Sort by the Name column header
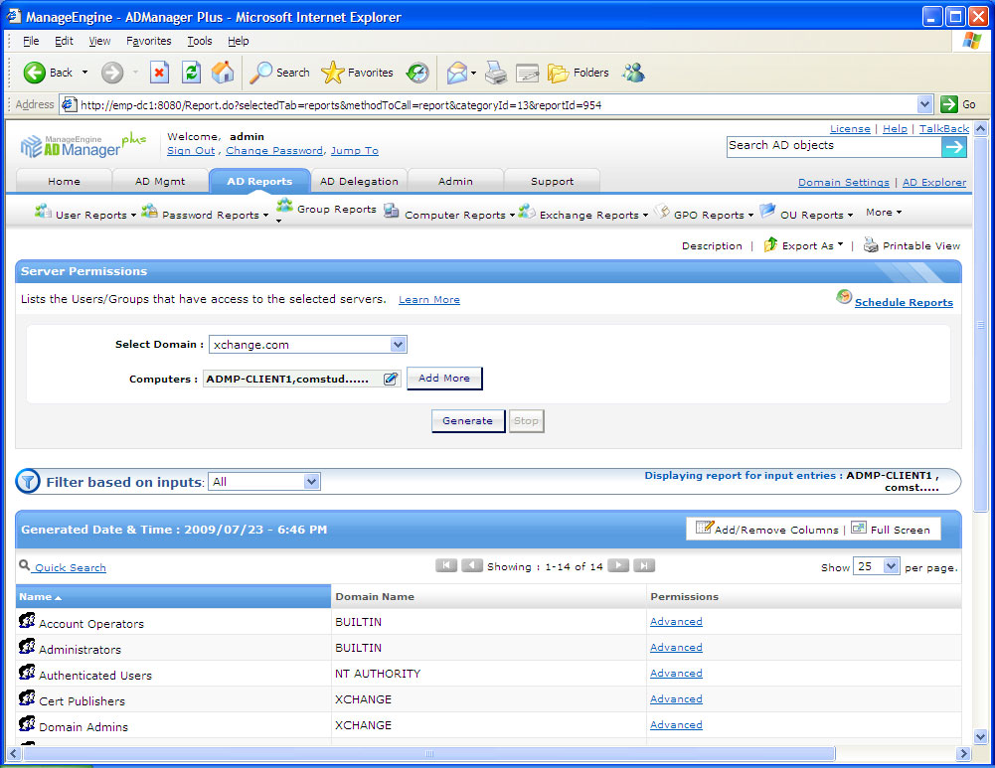Viewport: 995px width, 768px height. click(173, 596)
